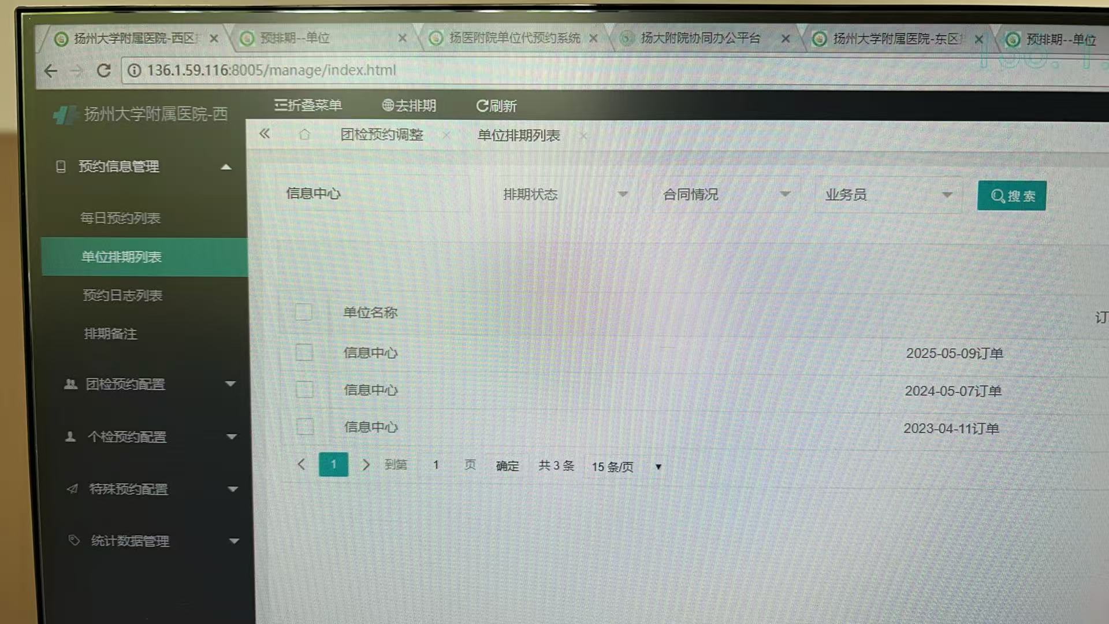Click the browser address bar URL
Image resolution: width=1109 pixels, height=624 pixels.
point(271,70)
